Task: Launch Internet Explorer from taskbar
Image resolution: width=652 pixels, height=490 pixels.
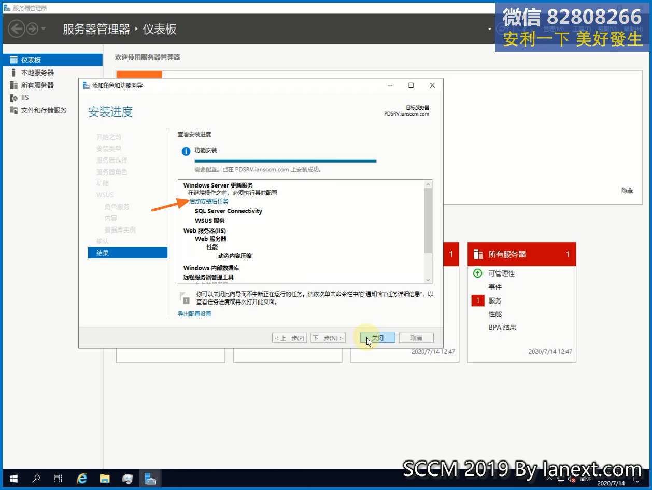Action: pos(81,479)
